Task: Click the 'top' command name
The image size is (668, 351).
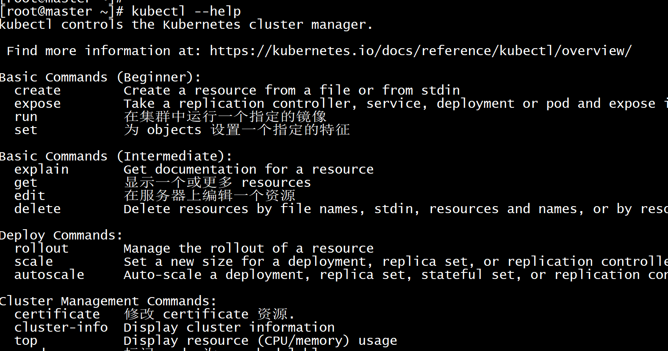Action: click(26, 341)
